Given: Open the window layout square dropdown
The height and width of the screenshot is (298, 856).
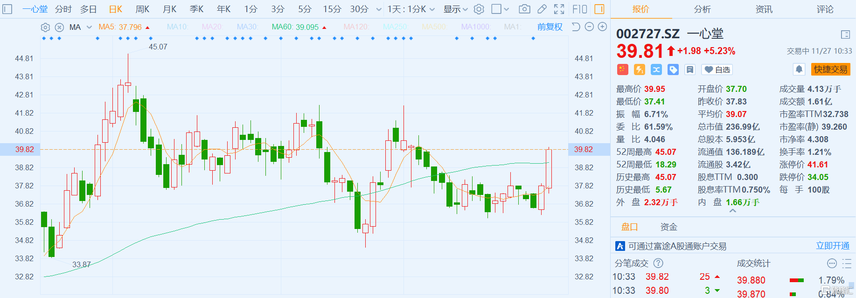Looking at the screenshot, I should (501, 9).
